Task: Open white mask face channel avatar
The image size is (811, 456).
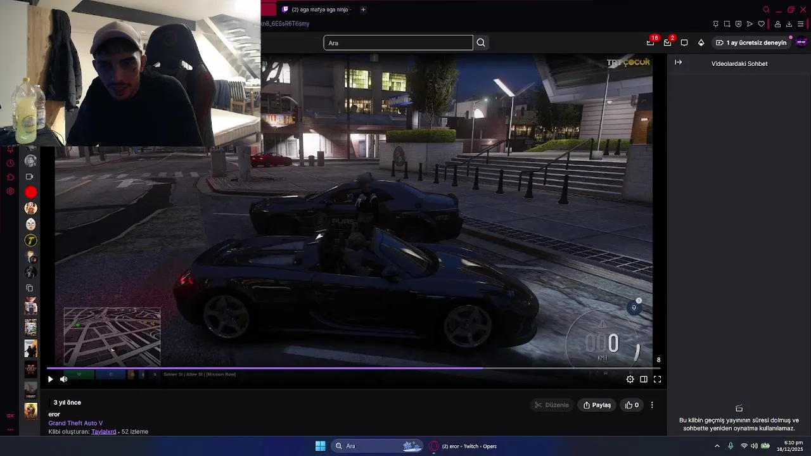Action: (30, 224)
